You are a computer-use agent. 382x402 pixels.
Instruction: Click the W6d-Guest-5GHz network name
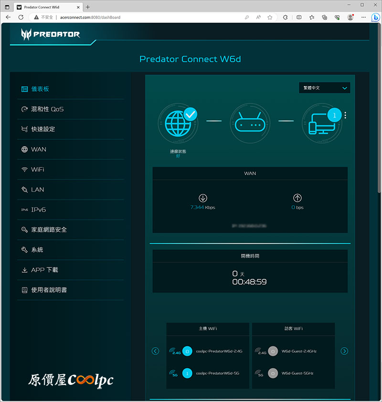coord(297,373)
